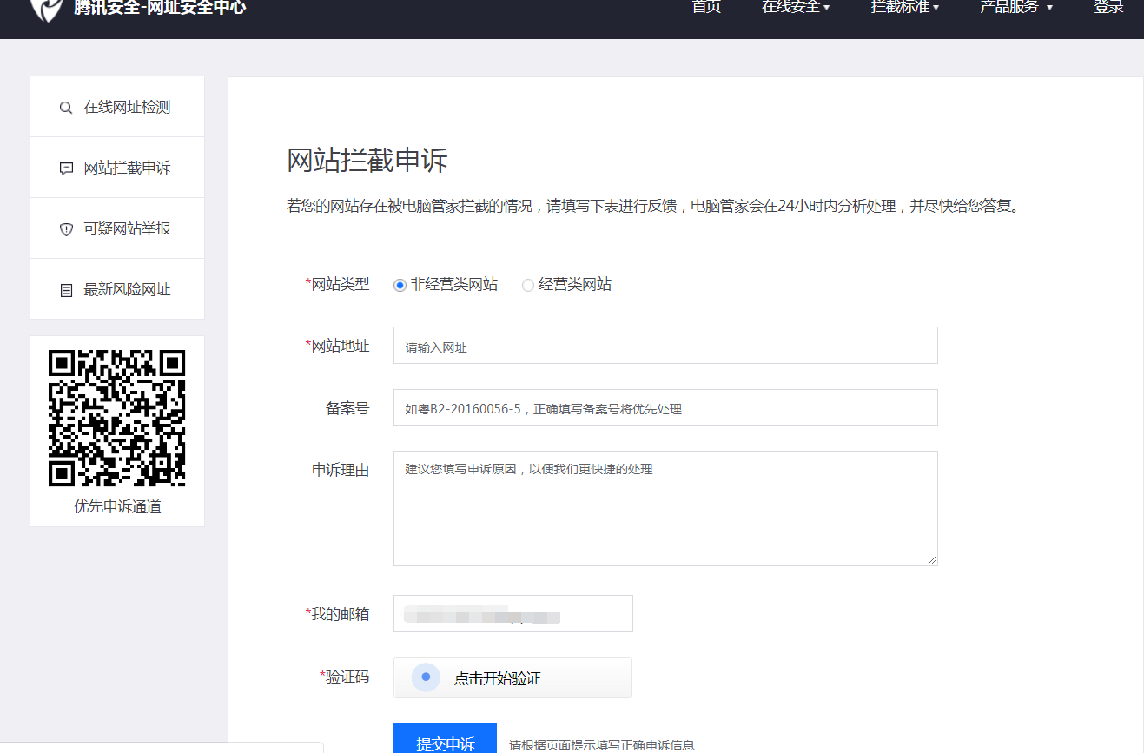Open 在线网址检测 in the sidebar
Screen dimensions: 1144x753
[x=117, y=107]
